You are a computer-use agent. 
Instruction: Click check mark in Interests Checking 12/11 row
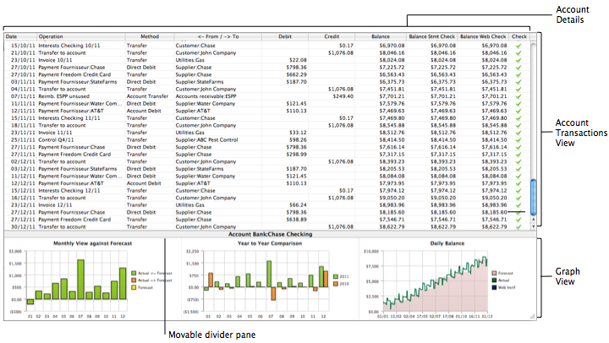[x=518, y=191]
